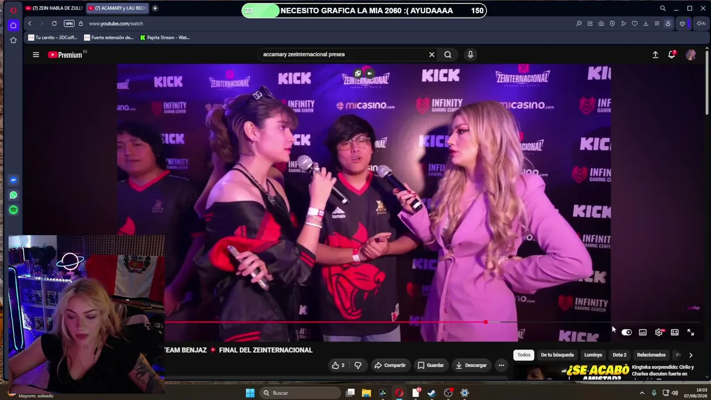Save the video with Guardar button

click(431, 366)
